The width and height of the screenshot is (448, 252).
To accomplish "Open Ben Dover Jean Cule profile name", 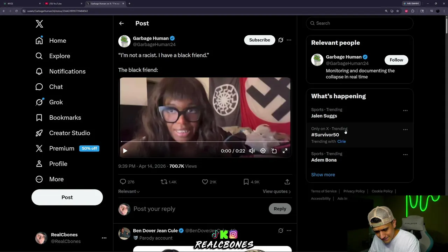I will click(155, 231).
